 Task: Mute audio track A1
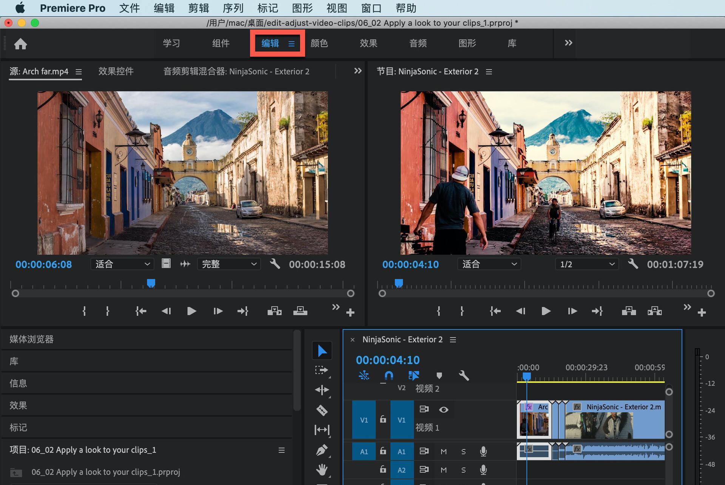(444, 451)
